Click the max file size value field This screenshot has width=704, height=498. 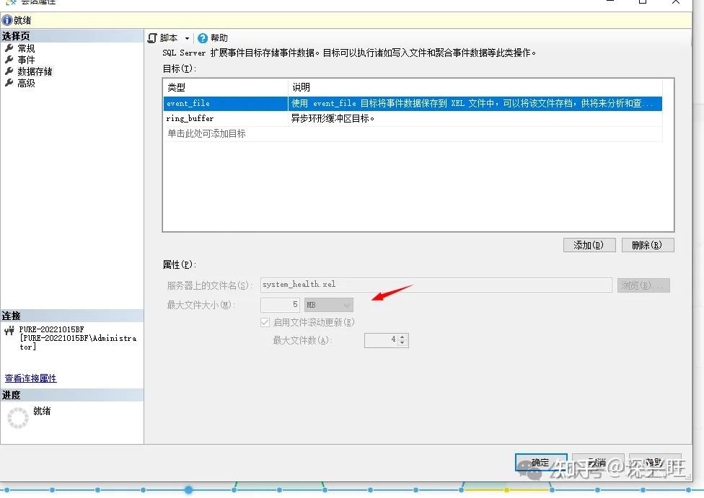(x=280, y=305)
